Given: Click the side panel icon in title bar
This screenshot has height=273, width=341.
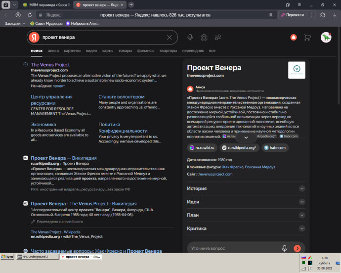Looking at the screenshot, I should (288, 4).
